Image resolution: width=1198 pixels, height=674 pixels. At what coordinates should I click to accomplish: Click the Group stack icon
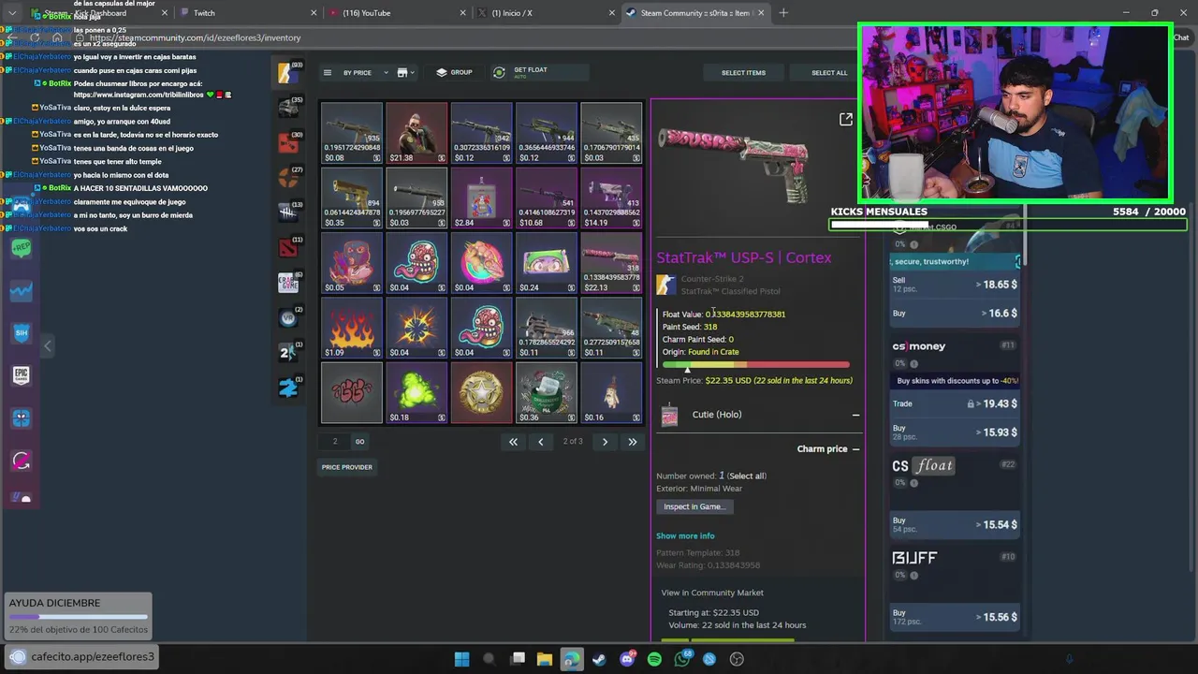pyautogui.click(x=442, y=72)
